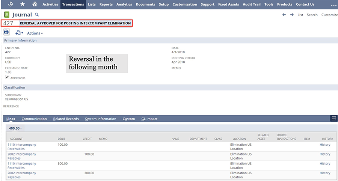Screen dimensions: 338x181
Task: Go to the next record arrow
Action: click(x=291, y=15)
